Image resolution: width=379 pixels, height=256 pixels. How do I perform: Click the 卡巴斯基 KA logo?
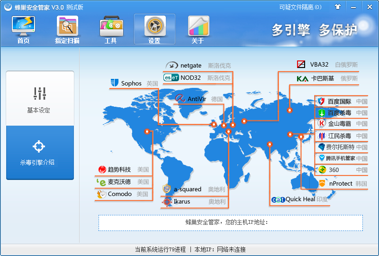point(302,78)
